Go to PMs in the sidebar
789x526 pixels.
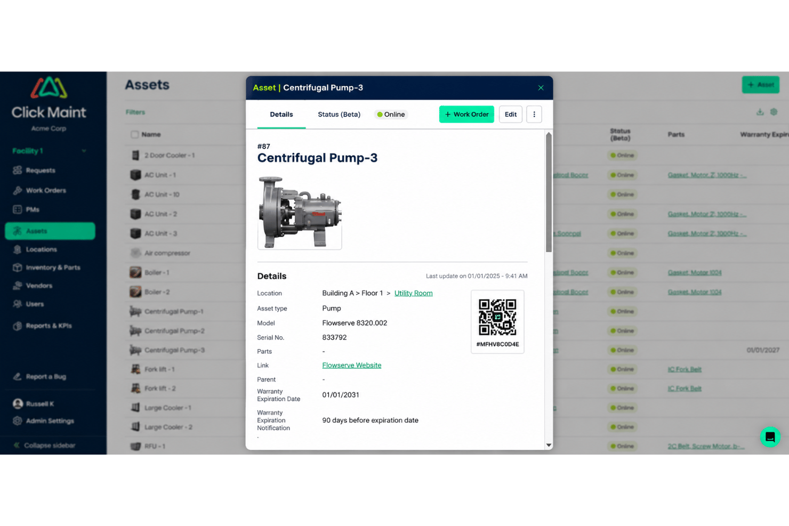[33, 210]
